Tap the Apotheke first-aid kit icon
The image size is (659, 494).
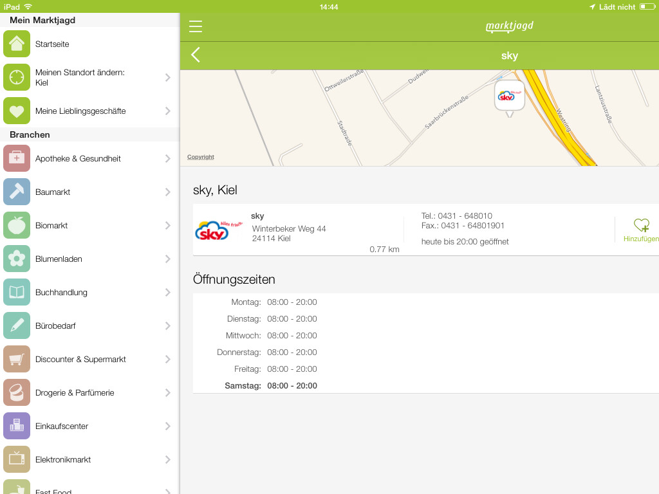[17, 158]
